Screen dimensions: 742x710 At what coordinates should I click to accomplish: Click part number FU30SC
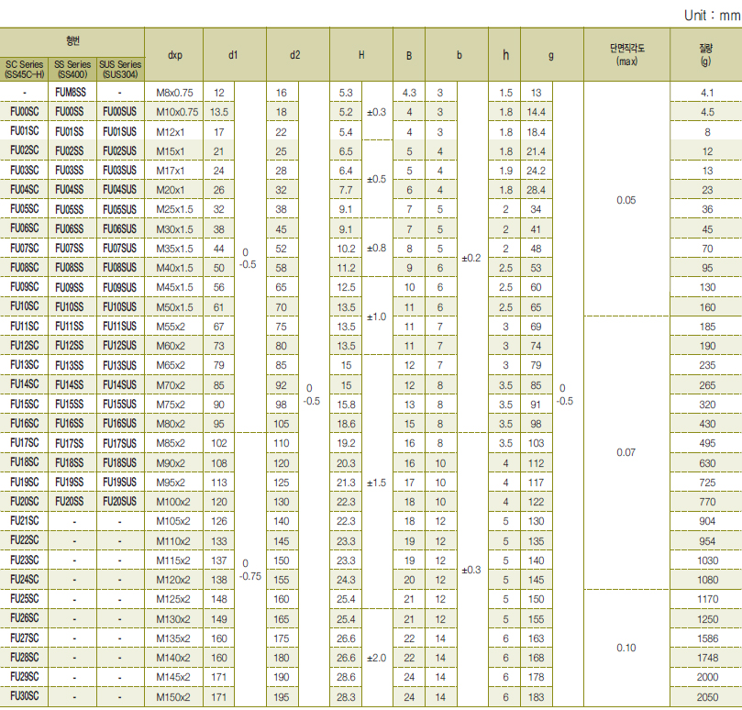tap(25, 696)
